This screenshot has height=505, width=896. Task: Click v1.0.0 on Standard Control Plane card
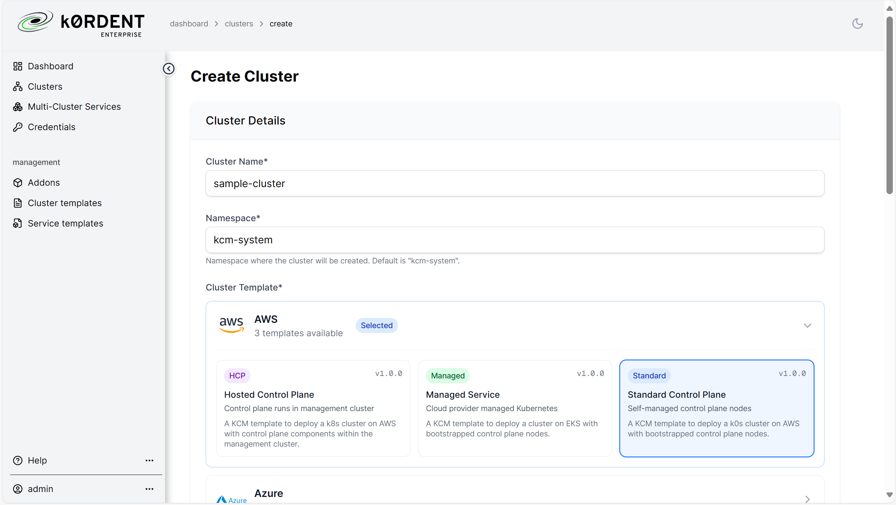(x=792, y=373)
